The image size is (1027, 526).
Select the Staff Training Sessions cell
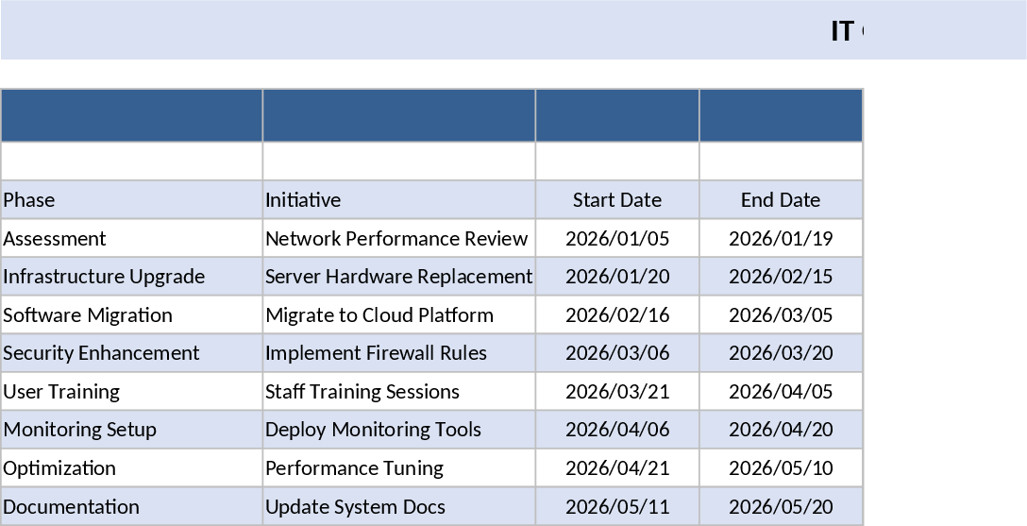tap(397, 391)
